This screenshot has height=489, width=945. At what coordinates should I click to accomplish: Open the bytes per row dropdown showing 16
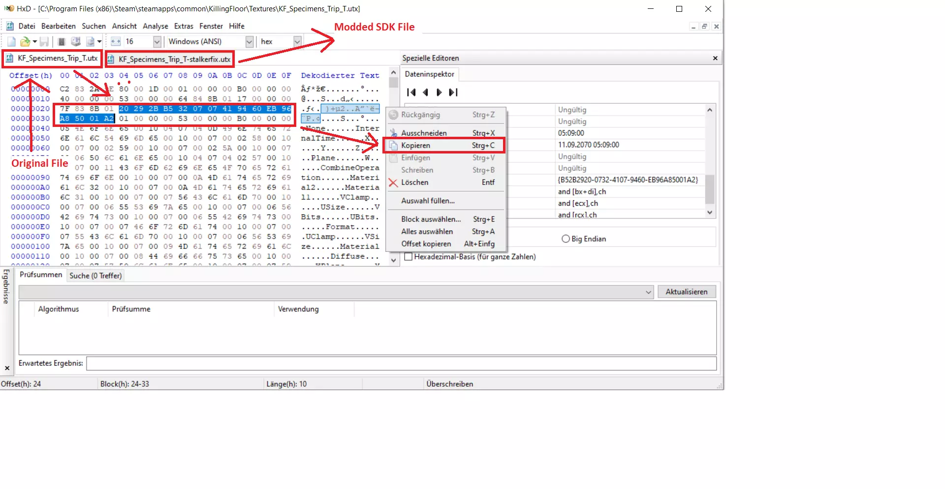coord(157,42)
